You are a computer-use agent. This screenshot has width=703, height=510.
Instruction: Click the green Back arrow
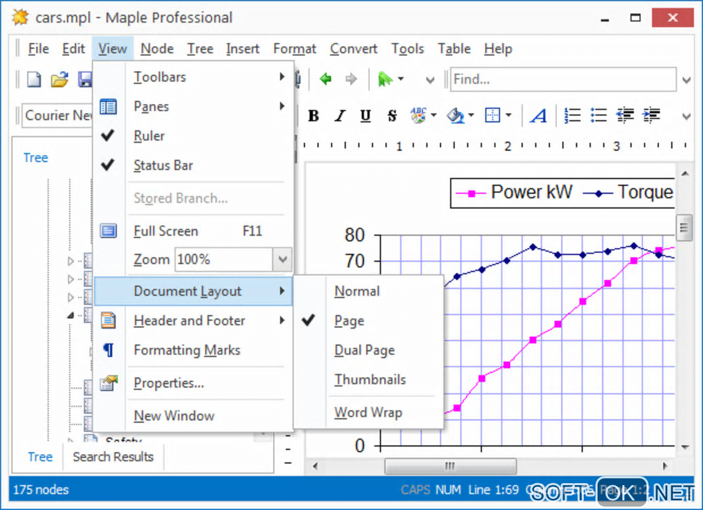pos(325,79)
